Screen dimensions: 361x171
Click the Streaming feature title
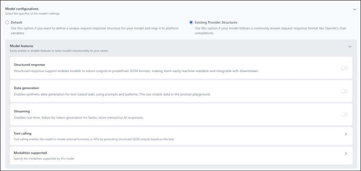click(x=22, y=111)
